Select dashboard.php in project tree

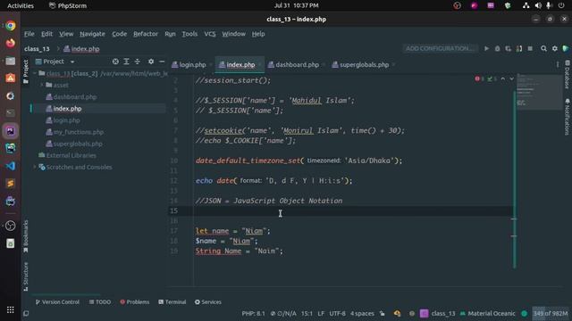click(75, 97)
